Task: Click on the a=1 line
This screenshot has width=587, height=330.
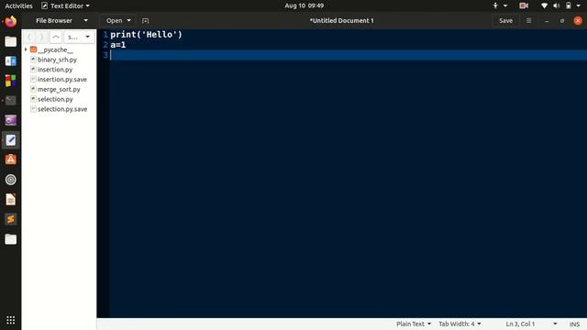Action: [118, 45]
